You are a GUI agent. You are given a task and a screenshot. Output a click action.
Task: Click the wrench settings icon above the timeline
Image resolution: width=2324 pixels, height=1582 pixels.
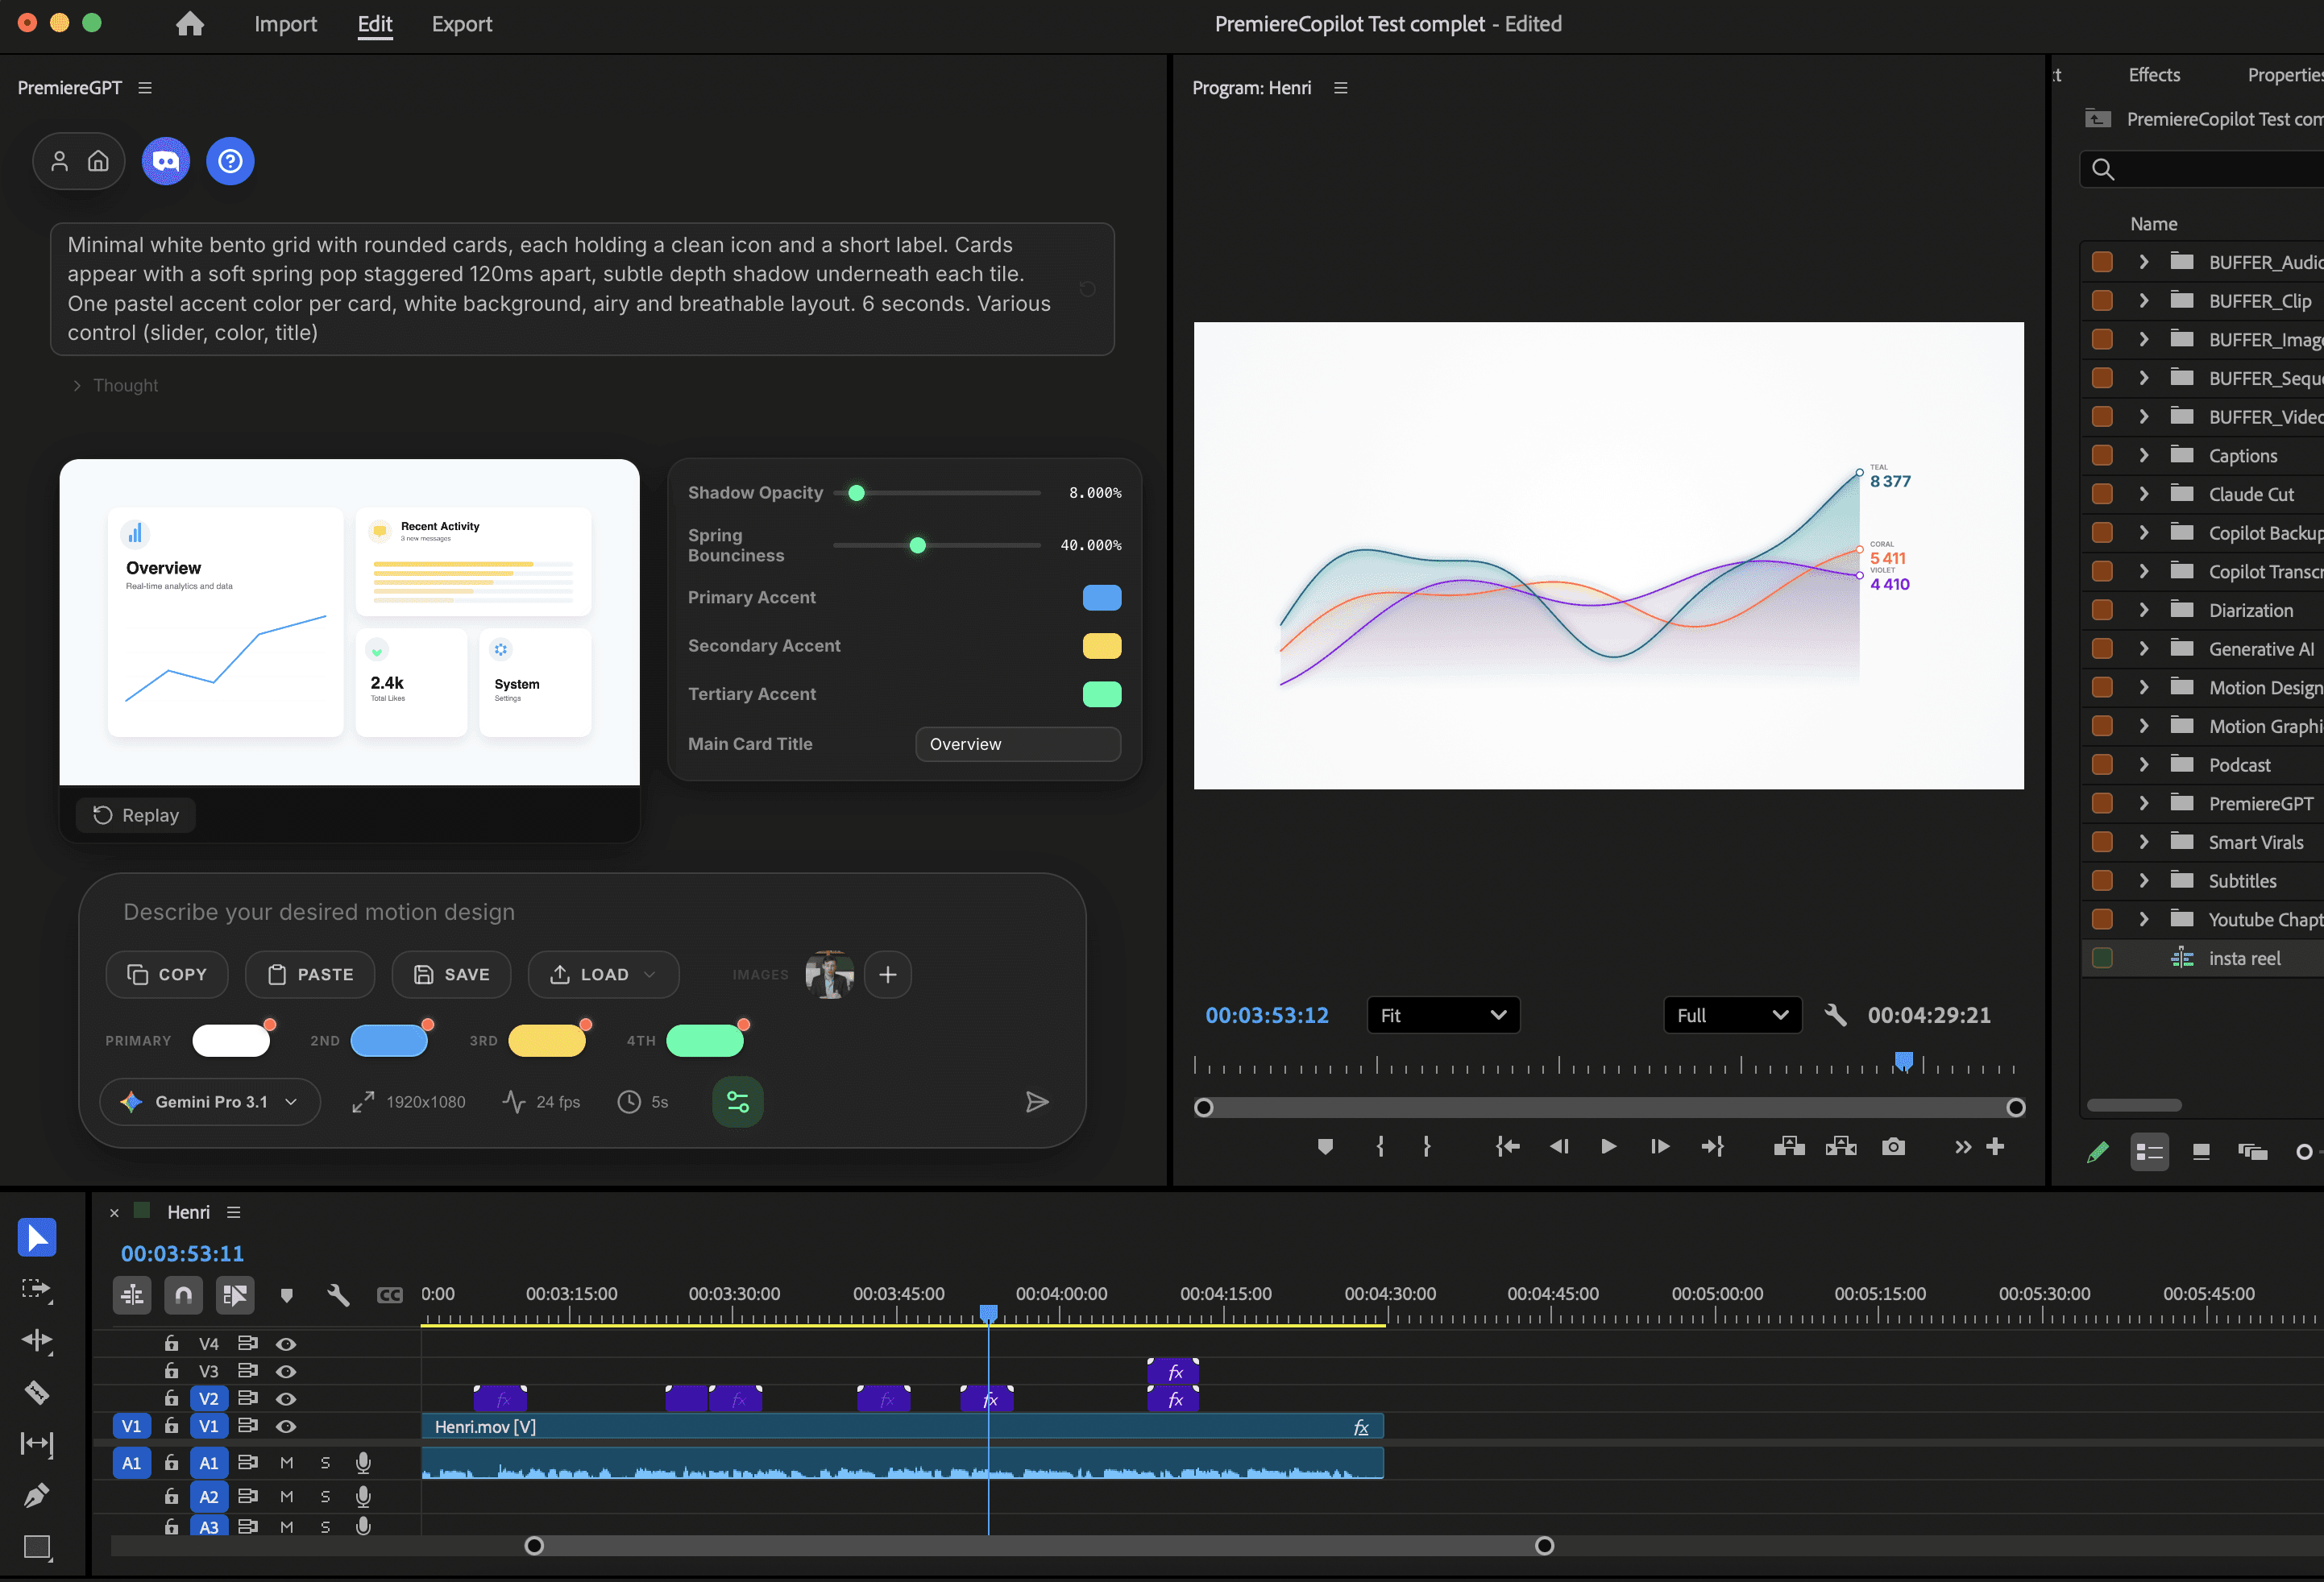pyautogui.click(x=338, y=1295)
